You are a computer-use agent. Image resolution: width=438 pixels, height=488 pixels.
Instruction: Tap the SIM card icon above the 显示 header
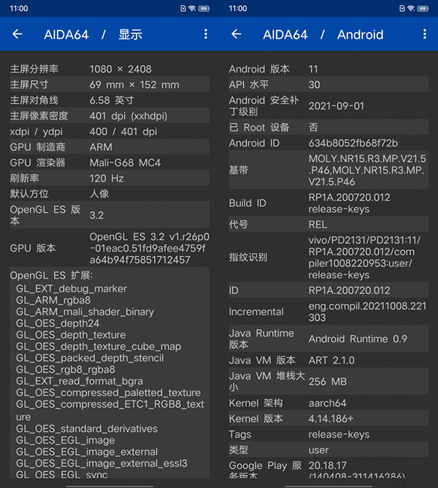182,8
